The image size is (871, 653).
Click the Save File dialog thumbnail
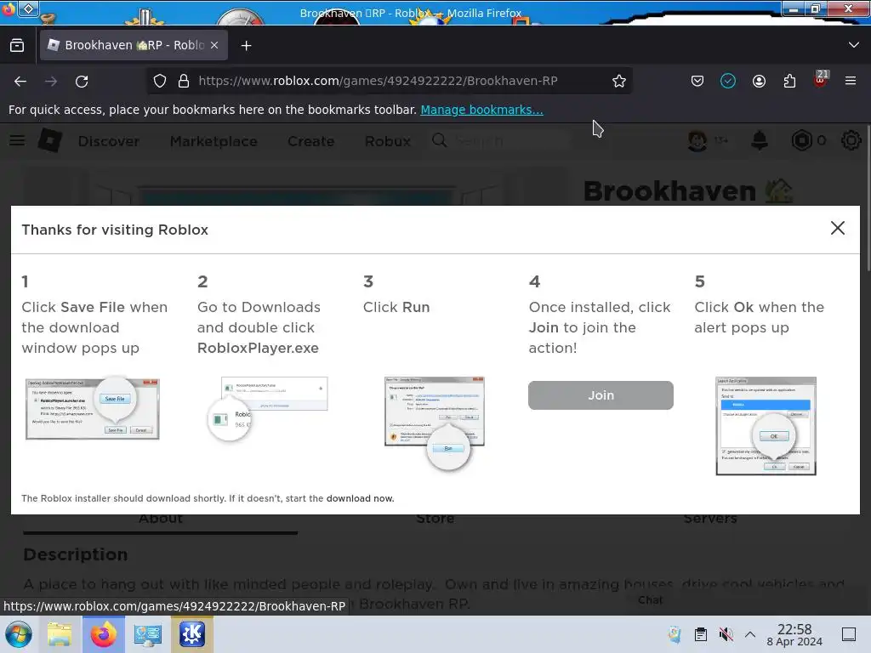(x=93, y=408)
